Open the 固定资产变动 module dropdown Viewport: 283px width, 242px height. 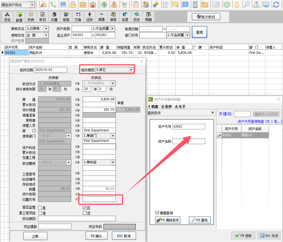(x=32, y=5)
